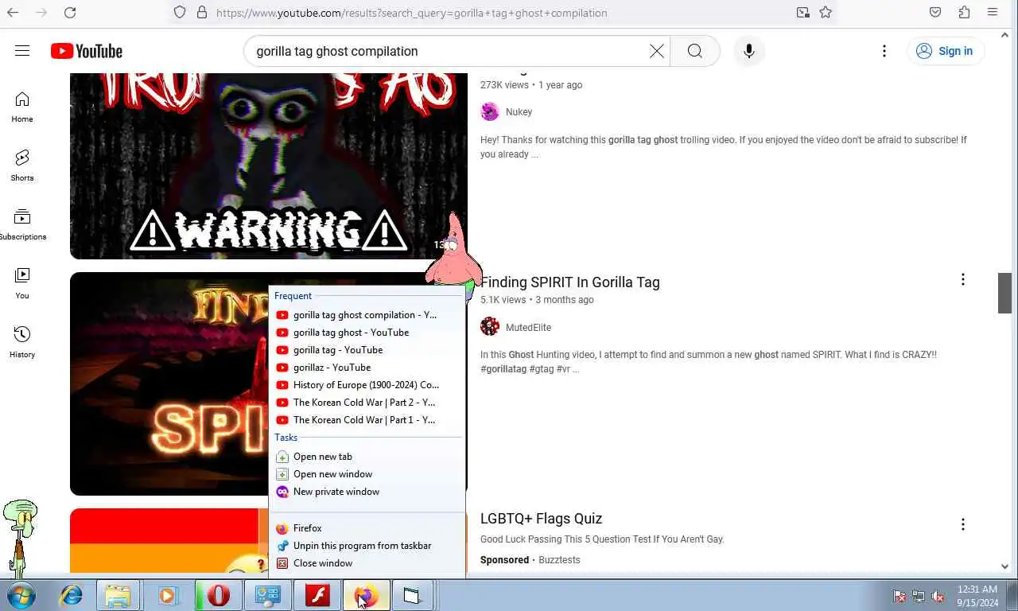The image size is (1018, 611).
Task: Launch Internet Explorer from taskbar
Action: tap(71, 595)
